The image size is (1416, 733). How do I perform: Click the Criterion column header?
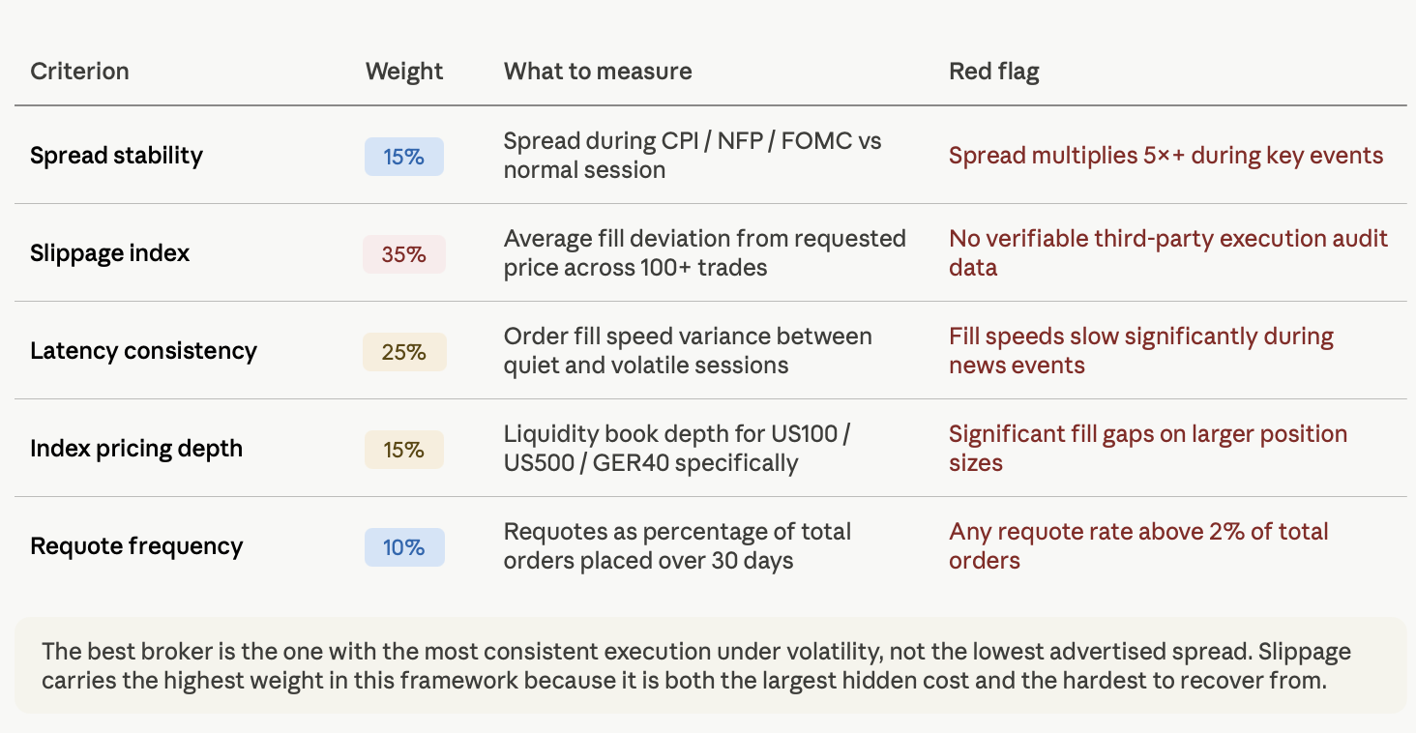coord(79,71)
